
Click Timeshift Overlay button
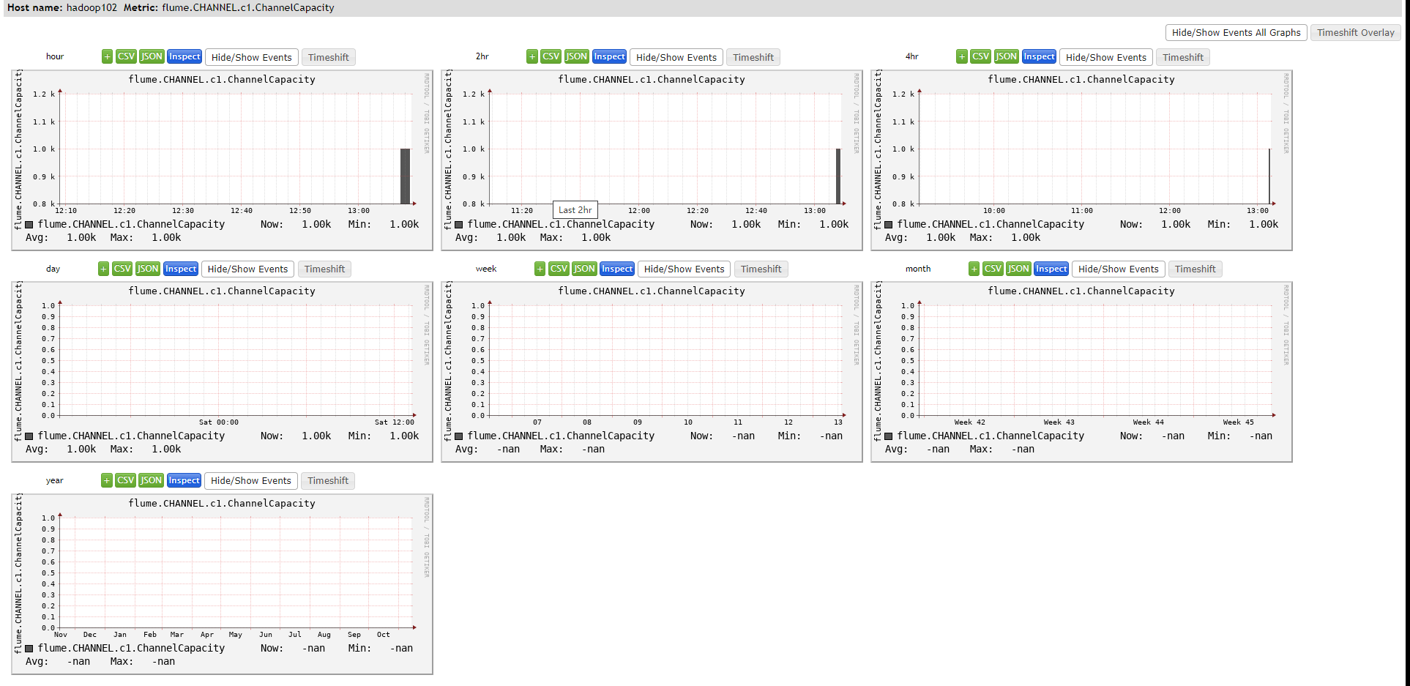tap(1355, 32)
